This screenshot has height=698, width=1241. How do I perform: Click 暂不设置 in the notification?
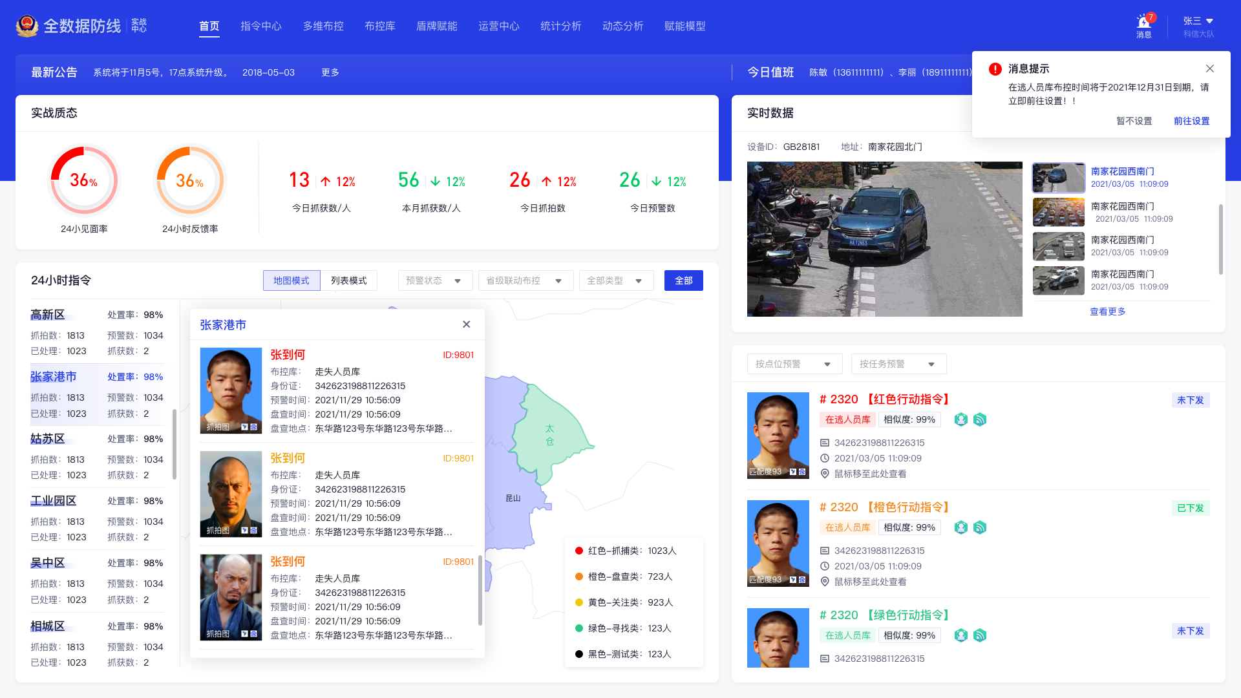[x=1134, y=121]
